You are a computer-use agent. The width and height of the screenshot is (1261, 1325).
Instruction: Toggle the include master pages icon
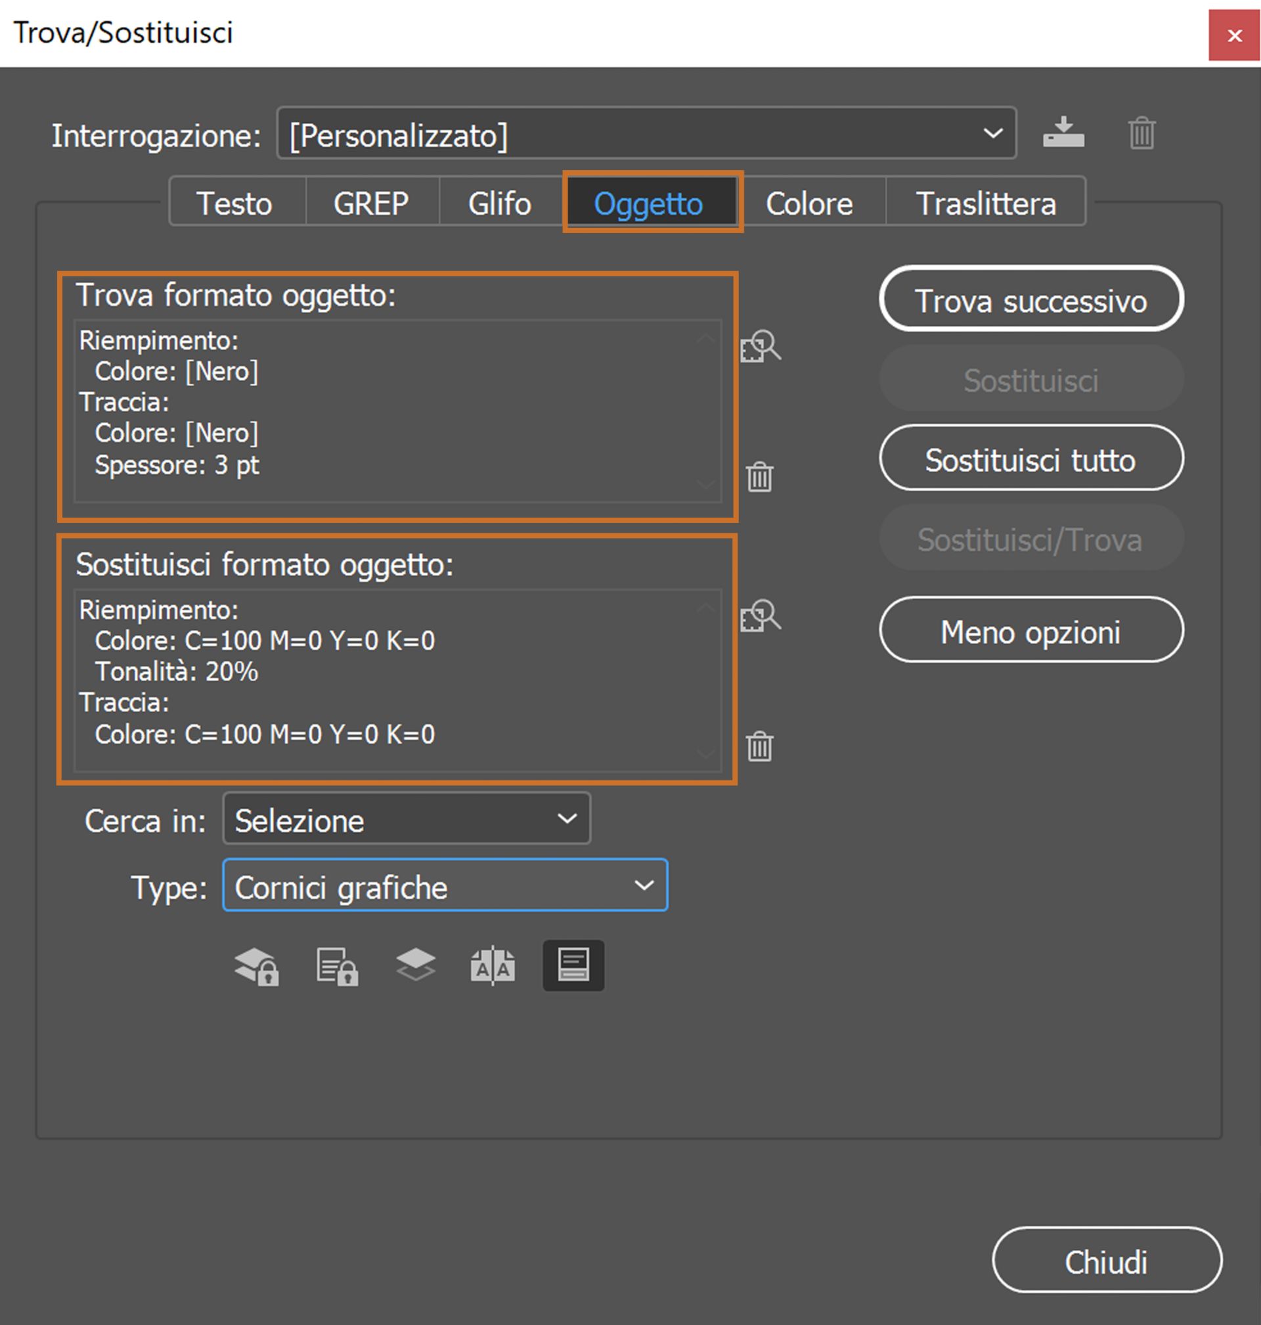click(x=493, y=966)
